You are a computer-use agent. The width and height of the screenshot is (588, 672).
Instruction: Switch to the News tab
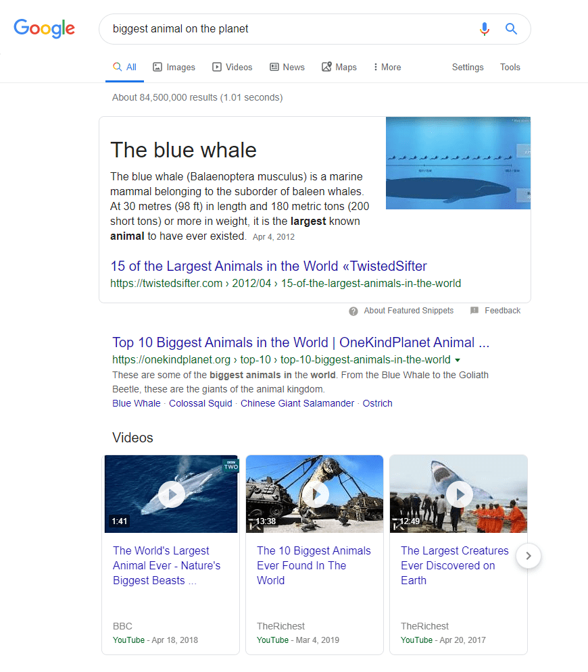coord(287,67)
